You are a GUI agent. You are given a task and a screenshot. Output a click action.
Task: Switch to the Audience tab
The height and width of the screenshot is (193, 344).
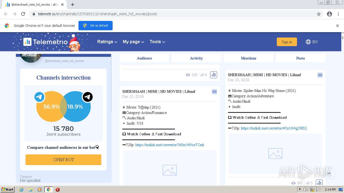[x=144, y=58]
